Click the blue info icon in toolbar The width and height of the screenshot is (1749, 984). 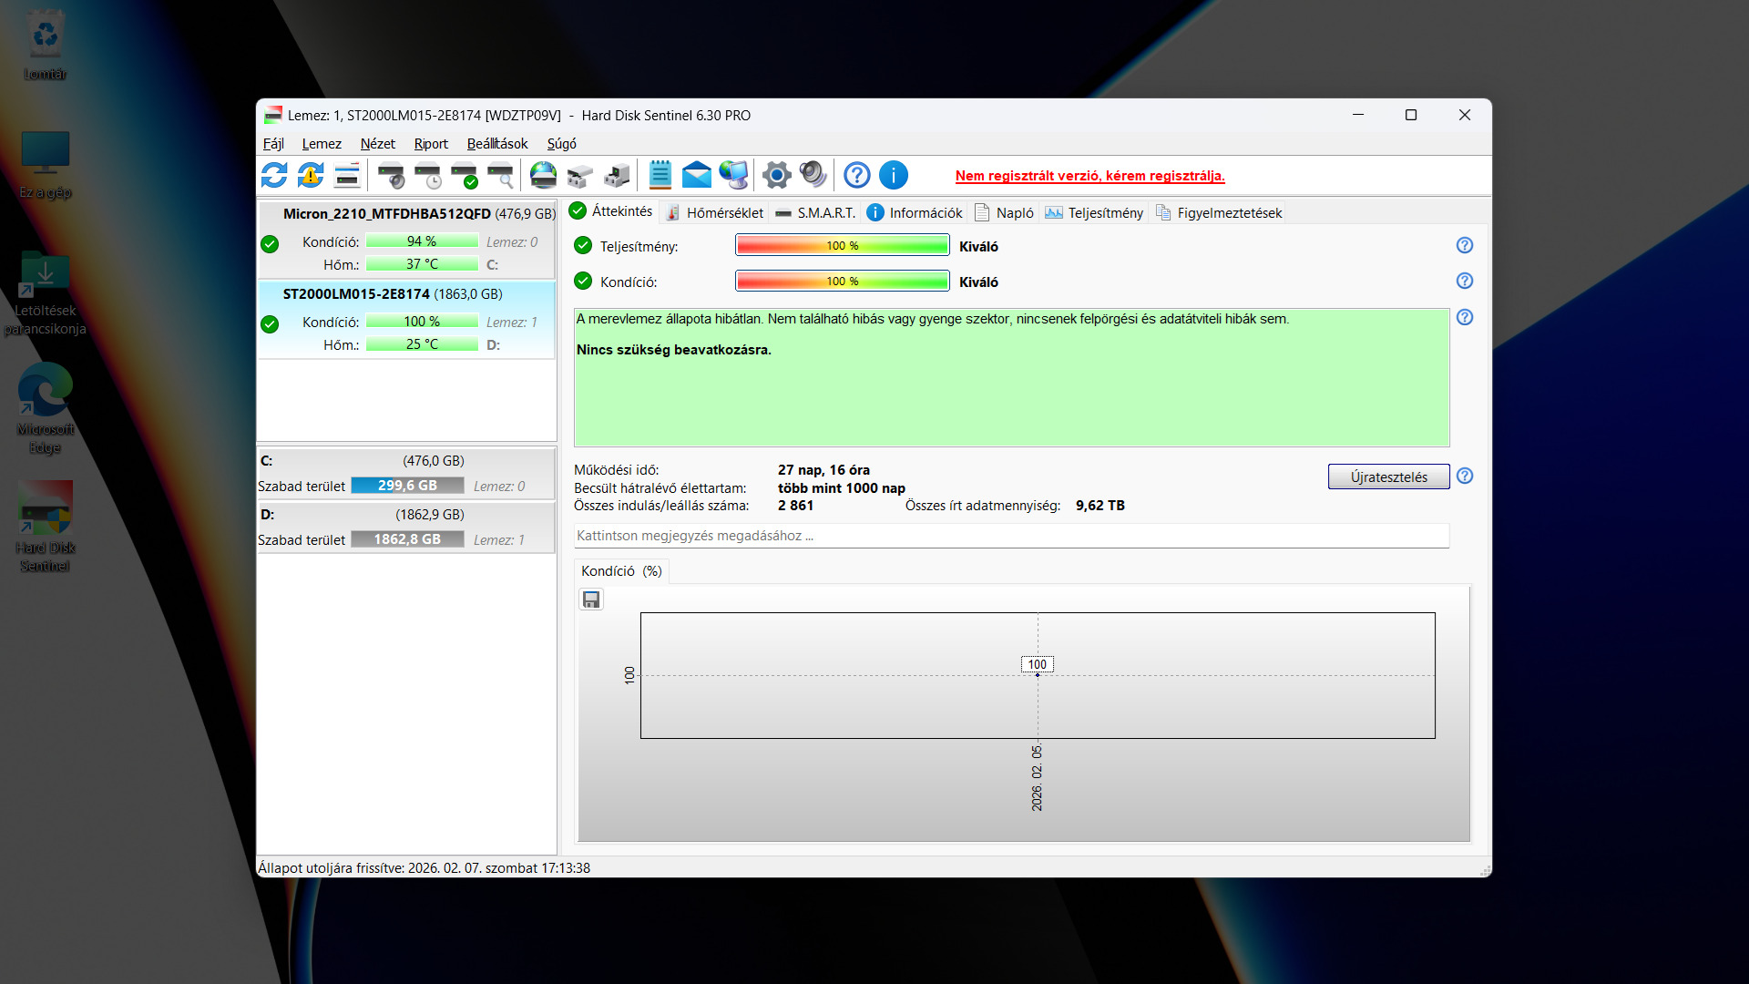[x=894, y=175]
